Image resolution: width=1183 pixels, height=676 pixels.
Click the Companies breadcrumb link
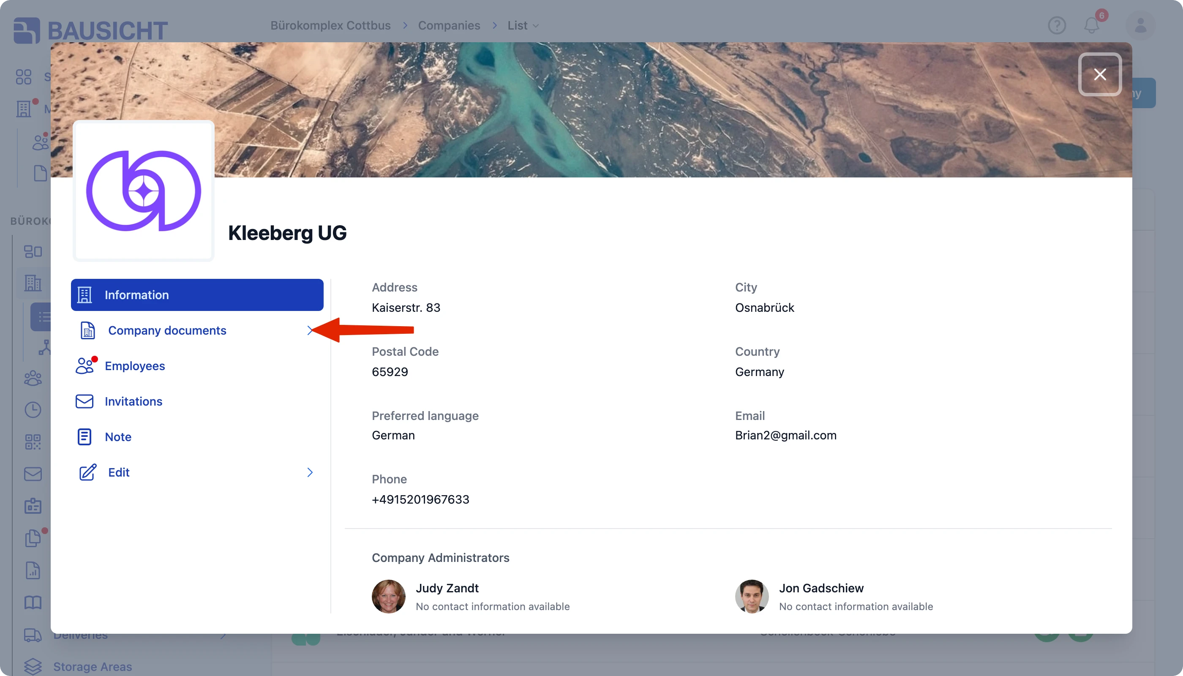[x=449, y=25]
